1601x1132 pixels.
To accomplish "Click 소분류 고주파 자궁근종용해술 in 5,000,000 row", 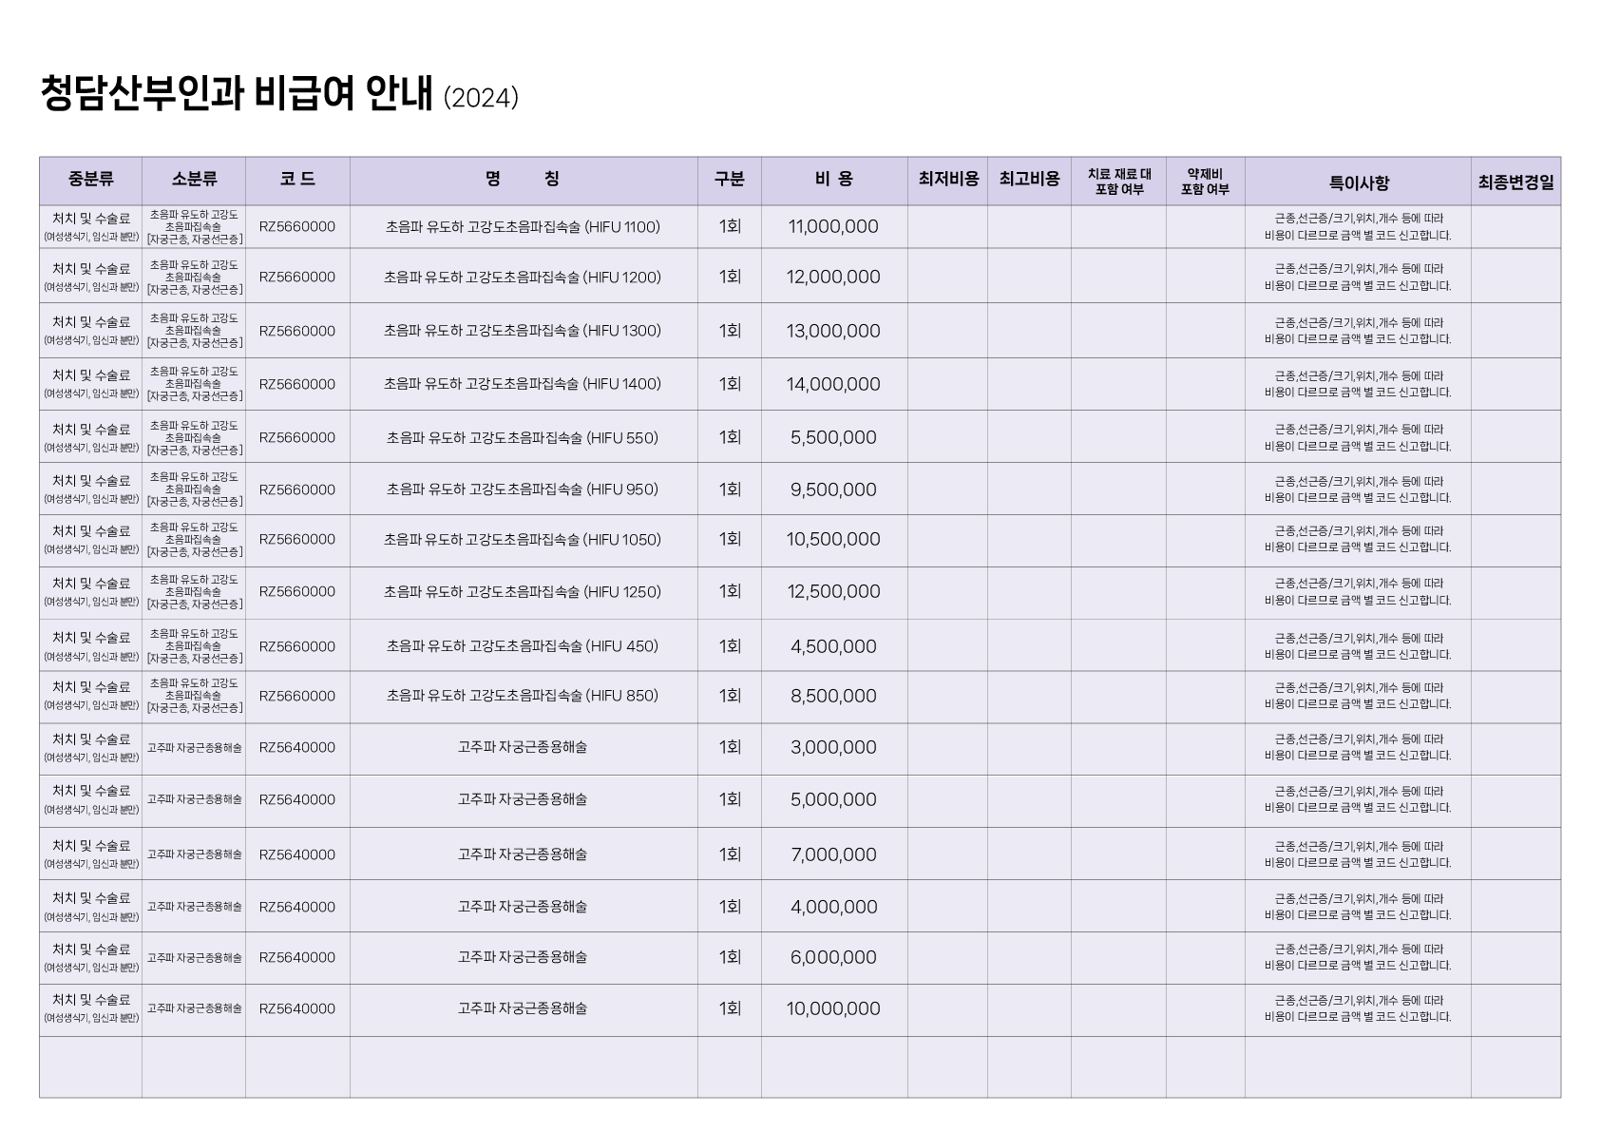I will [195, 799].
